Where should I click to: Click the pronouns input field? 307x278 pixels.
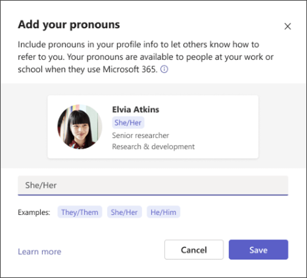point(153,185)
